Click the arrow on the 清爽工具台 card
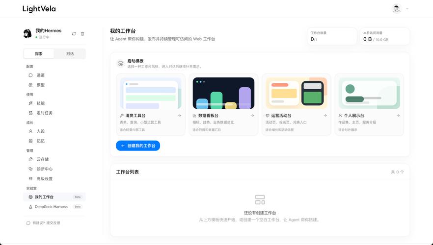433x245 pixels. pos(180,116)
